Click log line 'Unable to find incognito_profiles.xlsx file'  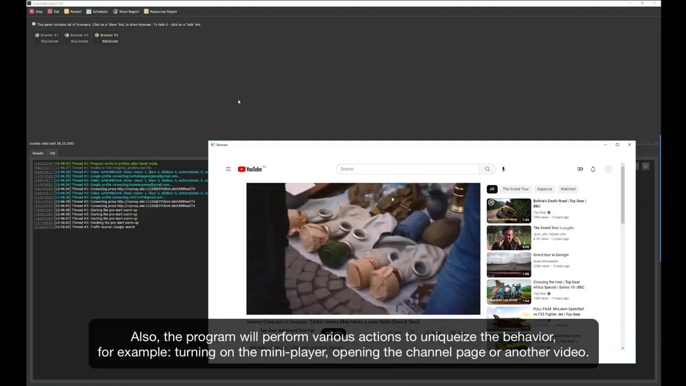pyautogui.click(x=93, y=168)
